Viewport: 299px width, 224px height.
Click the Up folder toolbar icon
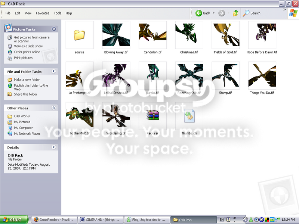[x=235, y=13]
